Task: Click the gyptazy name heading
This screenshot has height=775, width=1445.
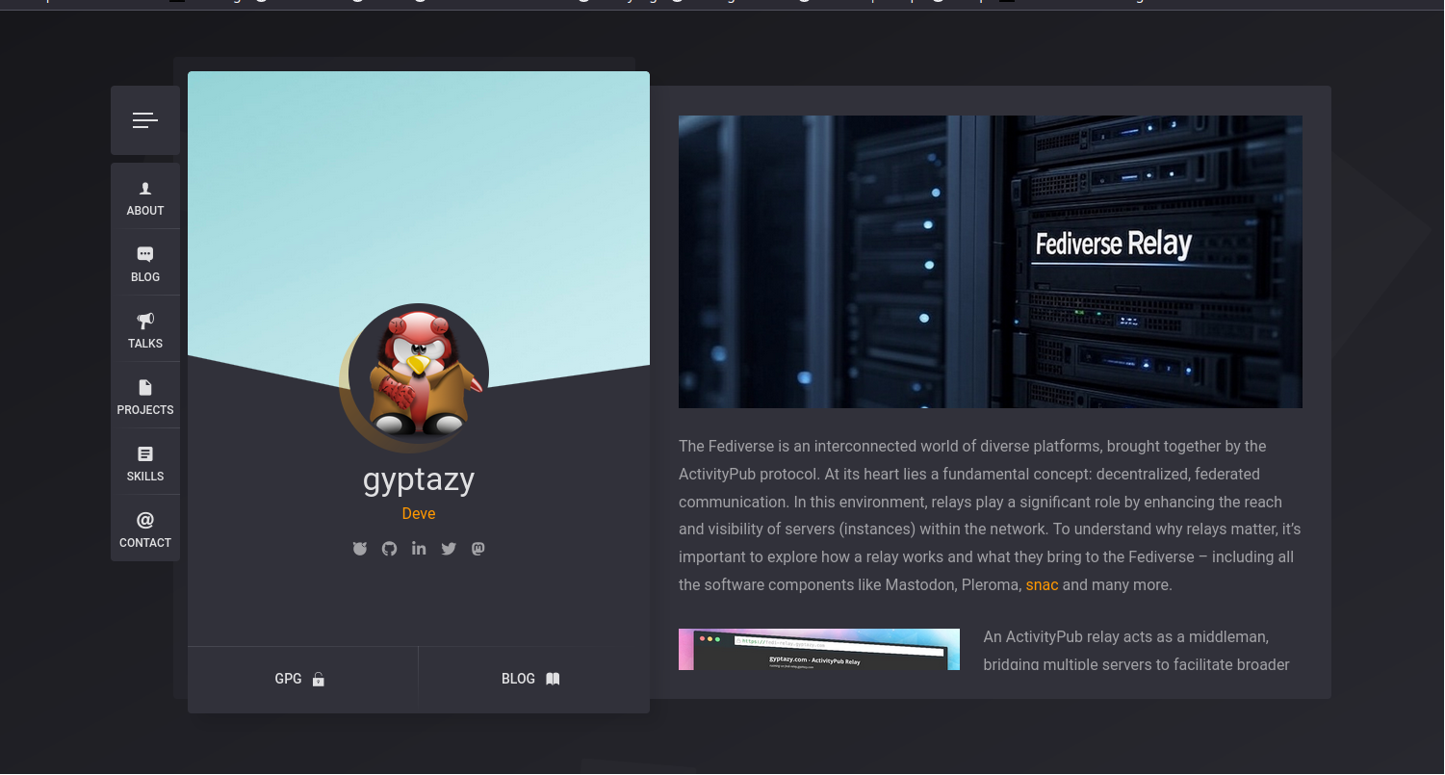Action: pos(419,479)
